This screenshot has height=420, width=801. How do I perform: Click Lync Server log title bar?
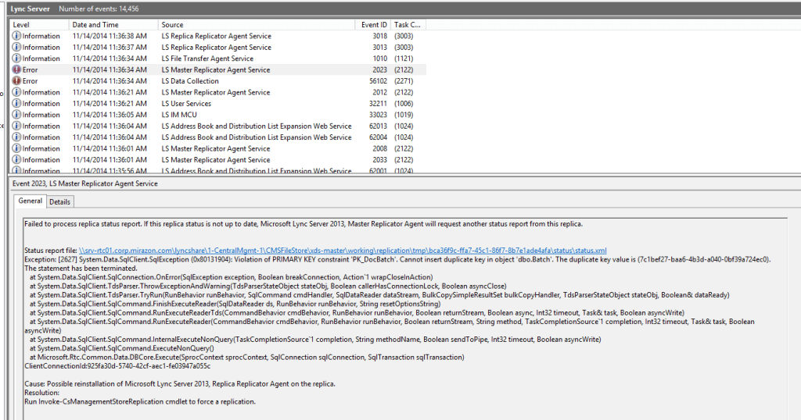[404, 9]
